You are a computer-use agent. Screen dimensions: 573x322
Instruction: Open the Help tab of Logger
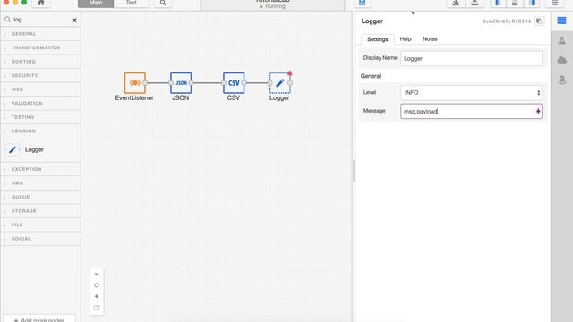406,39
